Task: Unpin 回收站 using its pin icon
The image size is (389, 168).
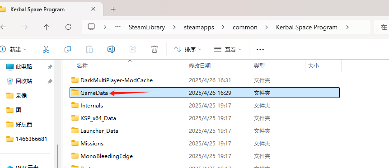Action: point(50,81)
